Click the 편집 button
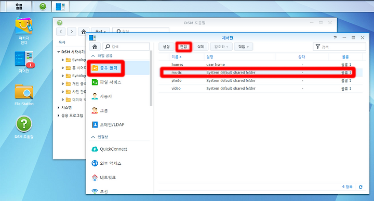The height and width of the screenshot is (201, 374). click(x=183, y=47)
